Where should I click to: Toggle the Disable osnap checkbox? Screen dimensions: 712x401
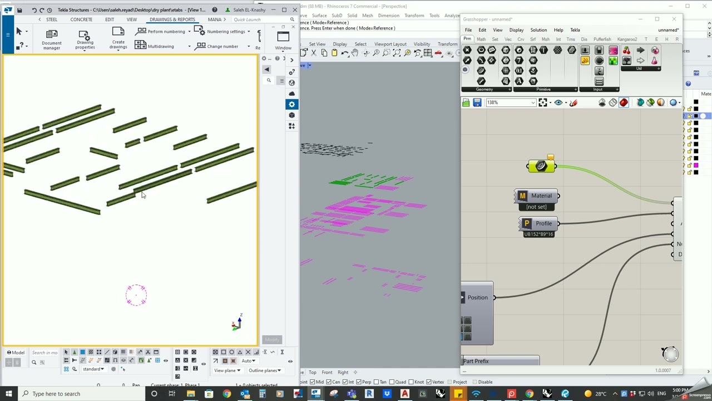tap(474, 382)
